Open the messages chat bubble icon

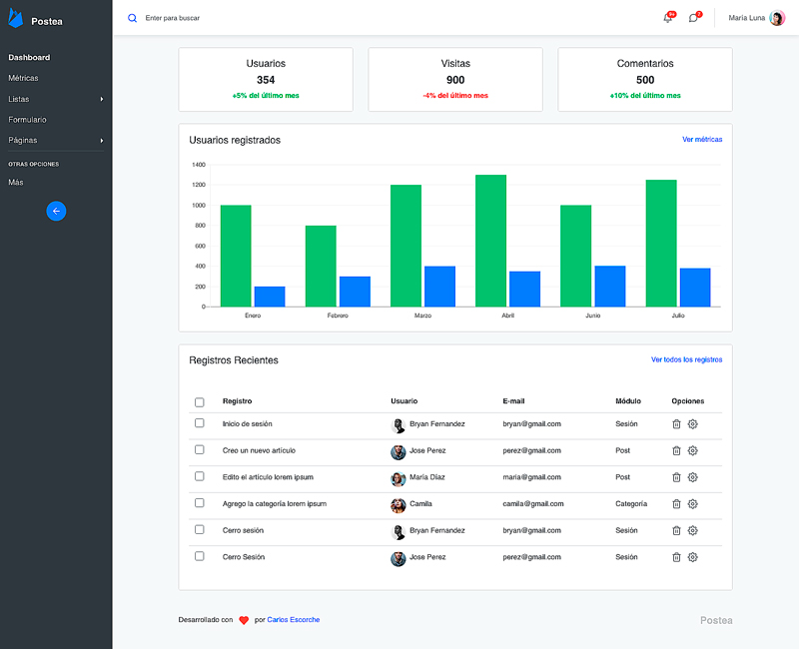click(694, 18)
